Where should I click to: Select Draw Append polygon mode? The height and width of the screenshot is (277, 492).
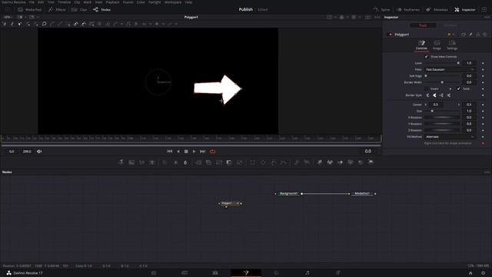12,24
